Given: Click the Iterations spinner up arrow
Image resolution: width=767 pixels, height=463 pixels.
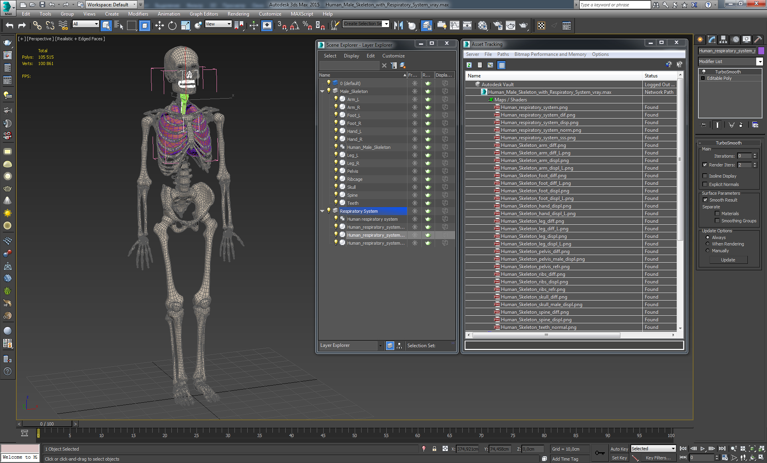Looking at the screenshot, I should tap(755, 154).
